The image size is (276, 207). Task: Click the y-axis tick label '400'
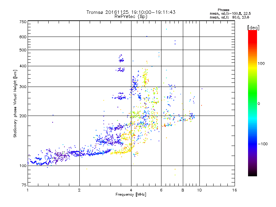23,66
